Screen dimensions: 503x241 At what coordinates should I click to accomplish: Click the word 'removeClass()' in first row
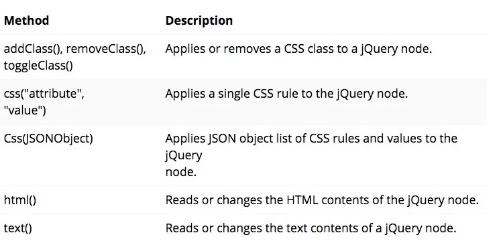click(x=106, y=49)
